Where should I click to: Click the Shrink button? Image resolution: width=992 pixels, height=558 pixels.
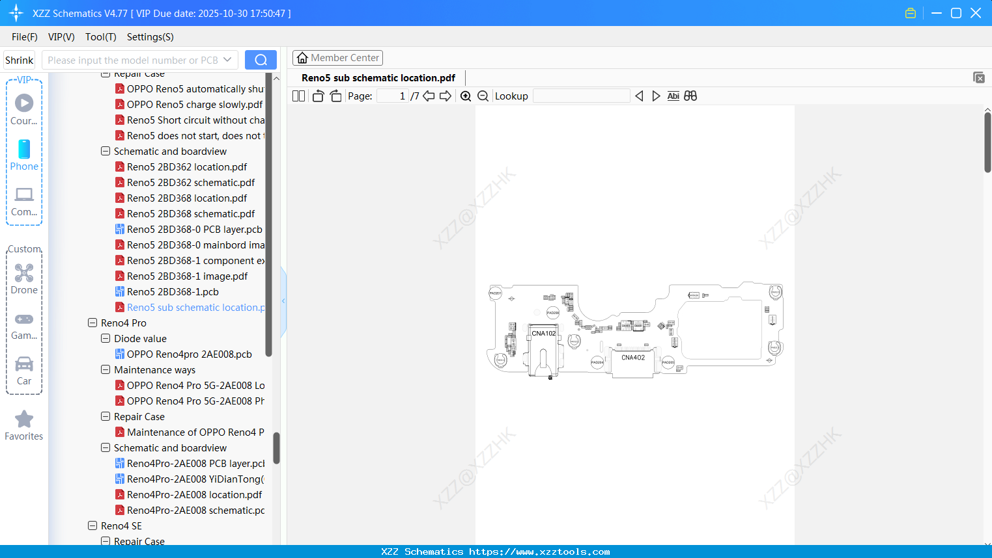coord(20,60)
